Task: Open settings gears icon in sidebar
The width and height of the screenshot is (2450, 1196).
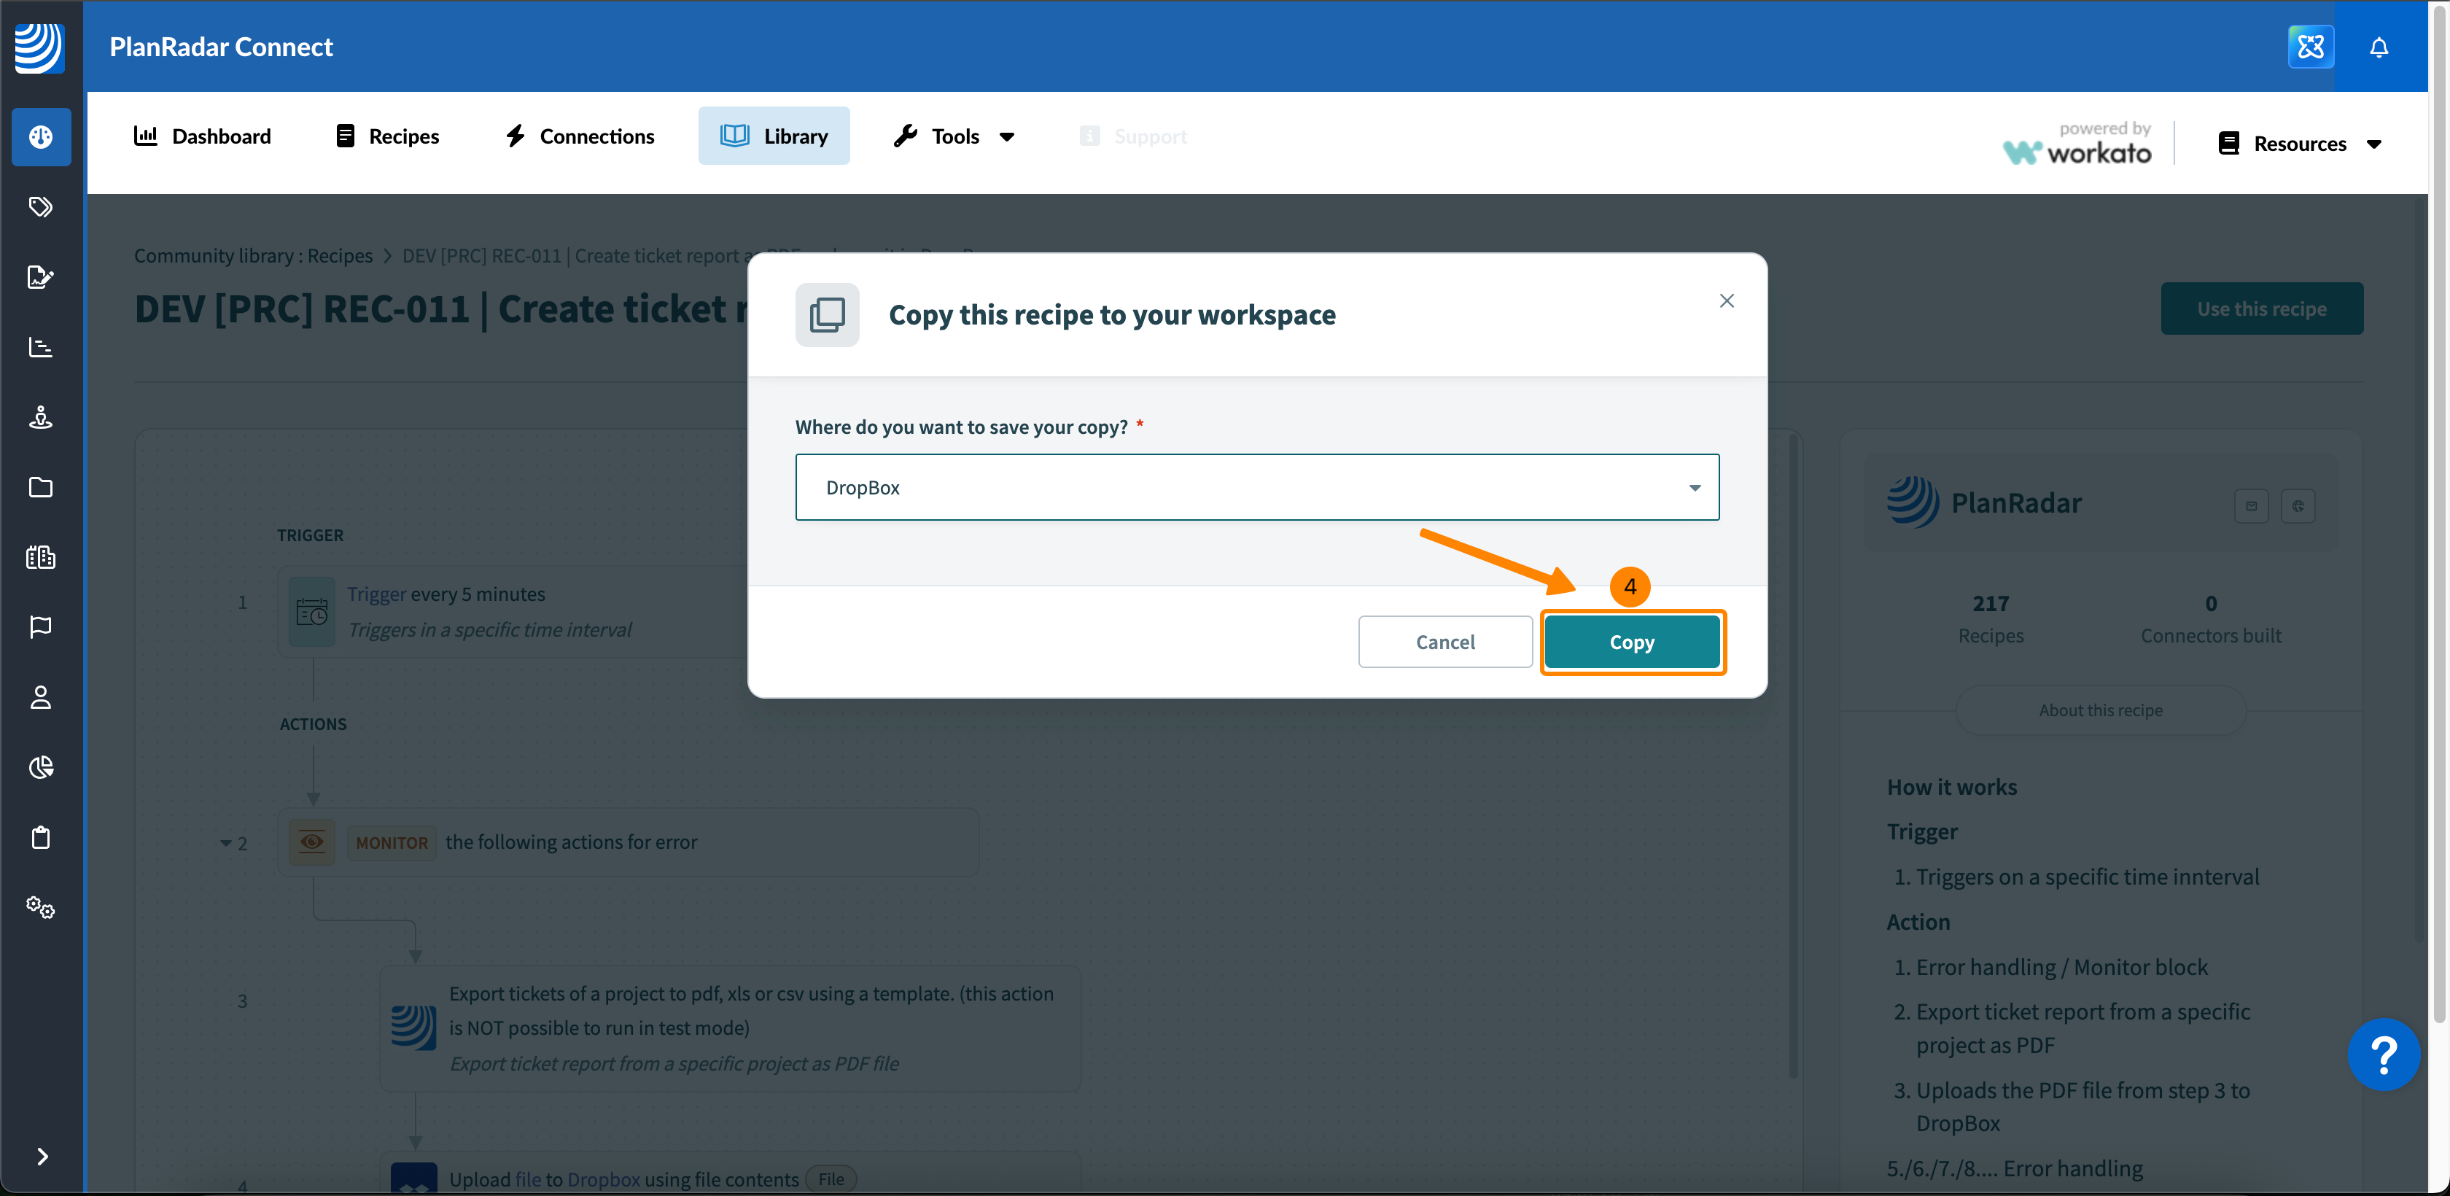Action: tap(40, 906)
